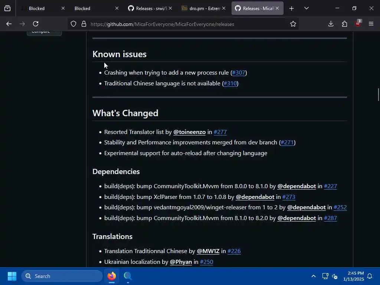Open @dependabot link in XclParser line

click(x=255, y=197)
